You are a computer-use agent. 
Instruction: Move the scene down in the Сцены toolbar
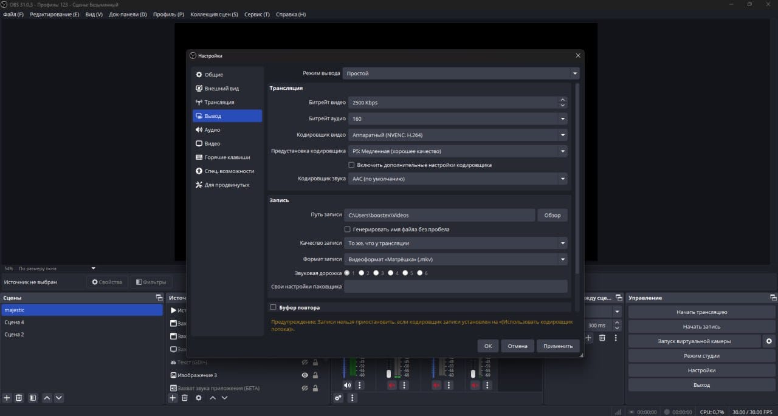tap(59, 398)
